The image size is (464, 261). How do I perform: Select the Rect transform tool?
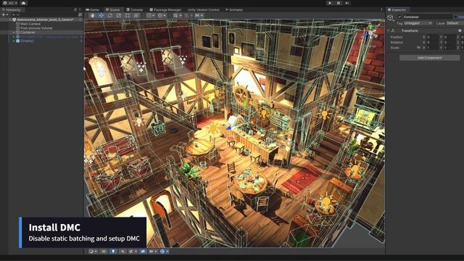click(128, 15)
